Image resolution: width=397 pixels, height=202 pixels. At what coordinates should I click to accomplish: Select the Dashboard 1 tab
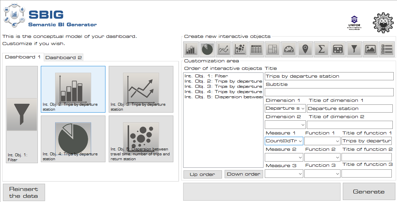[x=23, y=57]
